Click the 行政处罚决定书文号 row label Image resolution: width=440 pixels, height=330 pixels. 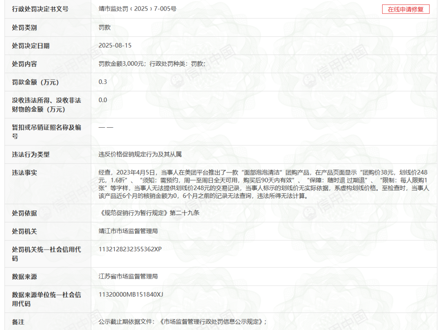40,9
